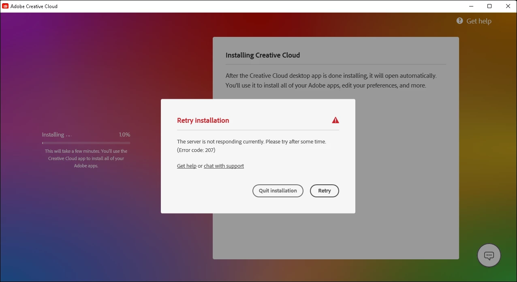
Task: Click the Adobe Creative Cloud title icon
Action: [x=5, y=6]
